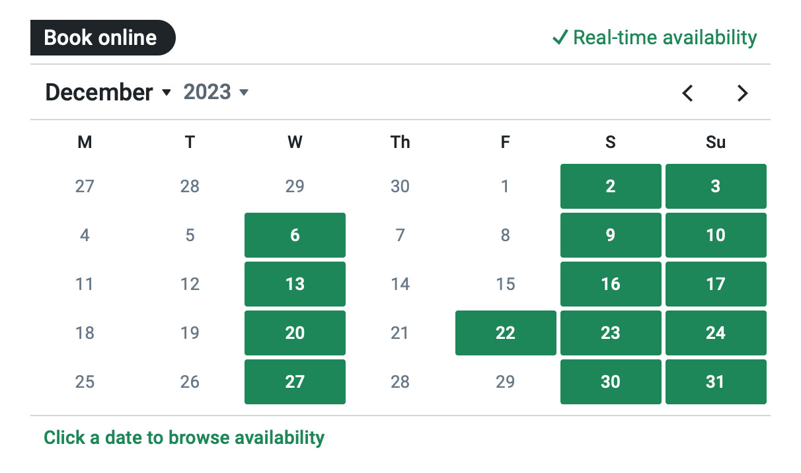Pick Wednesday December 13

pyautogui.click(x=295, y=284)
